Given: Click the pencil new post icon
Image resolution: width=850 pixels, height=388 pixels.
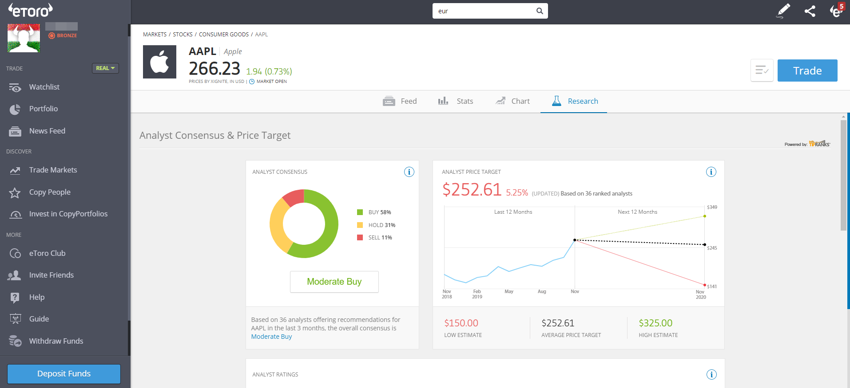Looking at the screenshot, I should (783, 11).
